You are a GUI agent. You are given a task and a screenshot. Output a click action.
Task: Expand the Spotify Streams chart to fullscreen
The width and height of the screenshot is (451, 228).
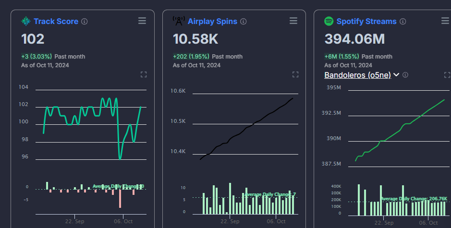click(447, 75)
